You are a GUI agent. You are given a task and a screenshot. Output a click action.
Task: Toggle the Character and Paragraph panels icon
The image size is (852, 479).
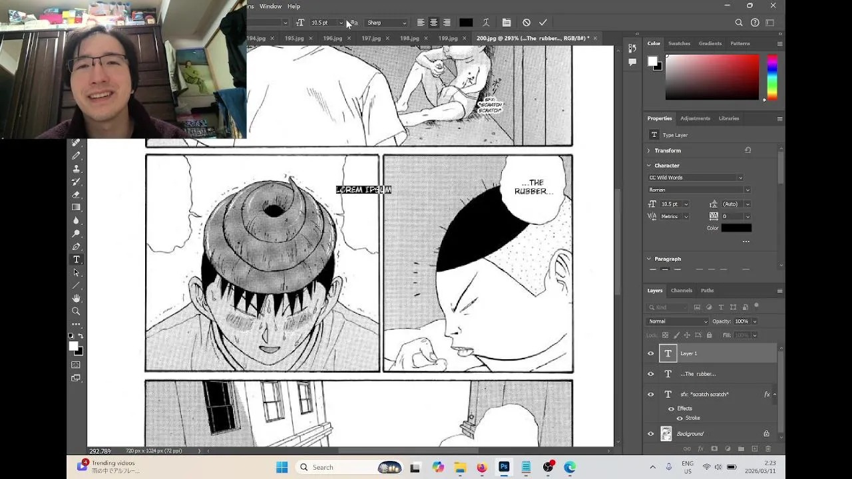point(507,23)
